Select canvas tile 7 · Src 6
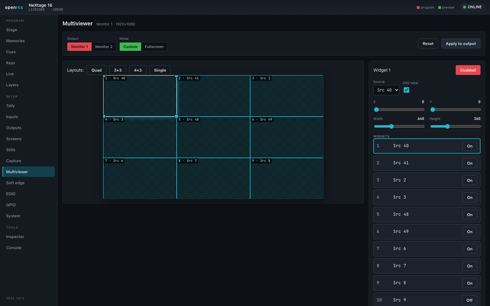The width and height of the screenshot is (490, 306). (x=140, y=178)
